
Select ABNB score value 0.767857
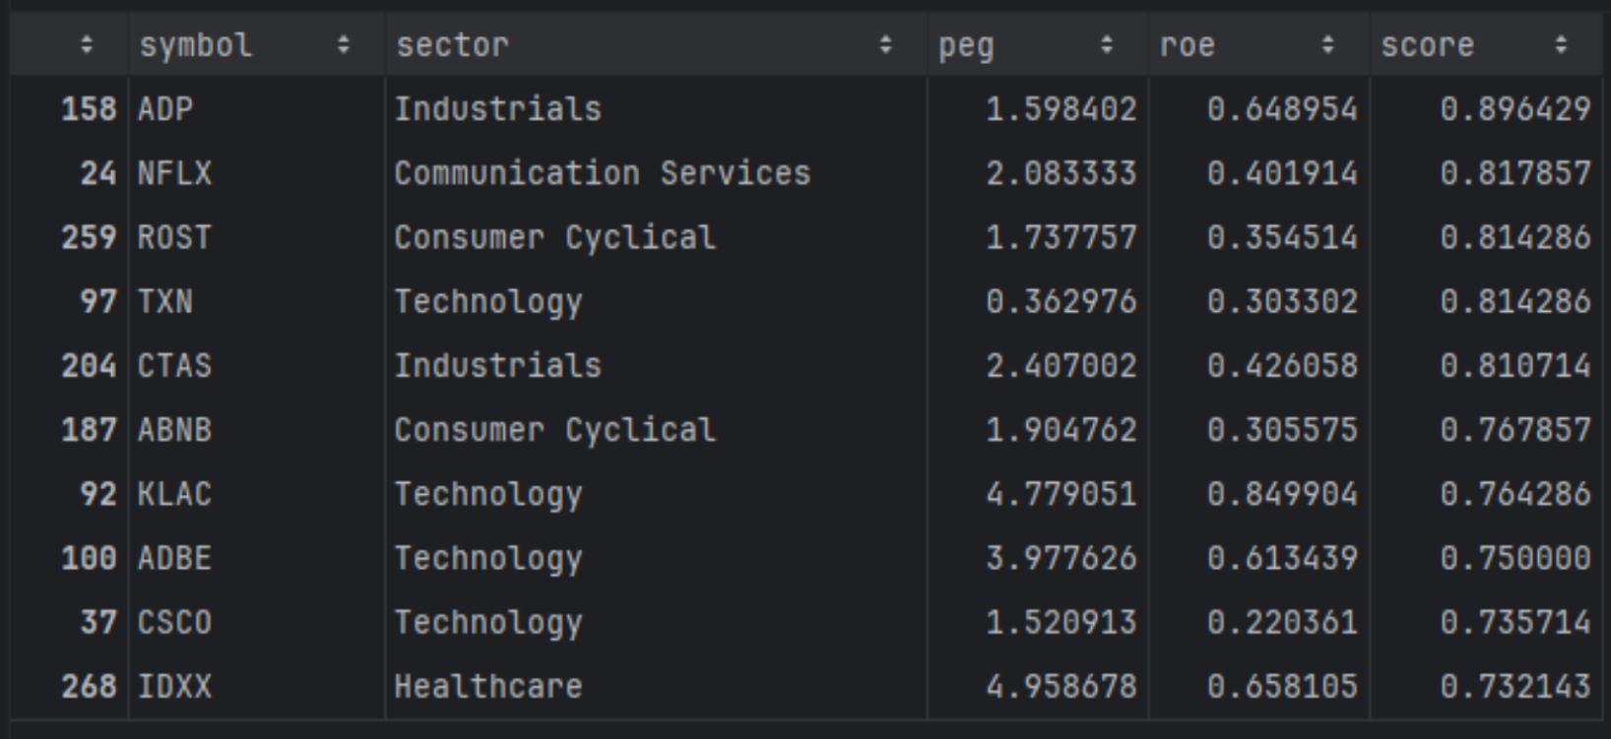1514,430
